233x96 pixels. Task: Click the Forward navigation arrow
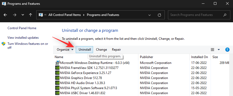(x=15, y=15)
